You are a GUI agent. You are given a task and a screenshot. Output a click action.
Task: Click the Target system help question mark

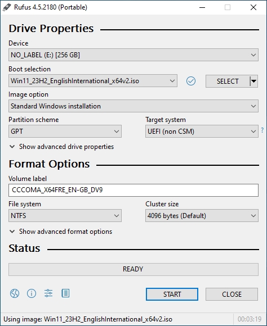[x=262, y=130]
